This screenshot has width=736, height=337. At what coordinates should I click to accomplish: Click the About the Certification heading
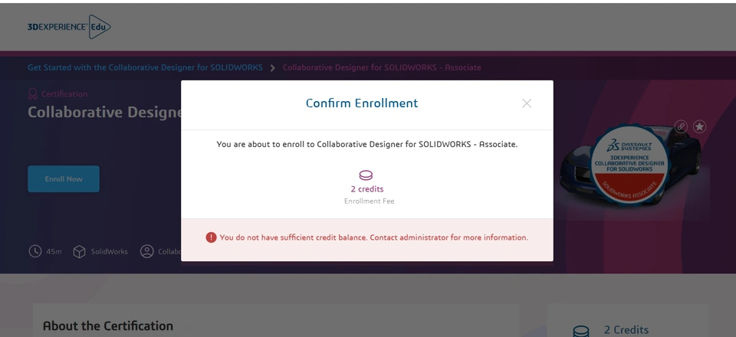(108, 326)
